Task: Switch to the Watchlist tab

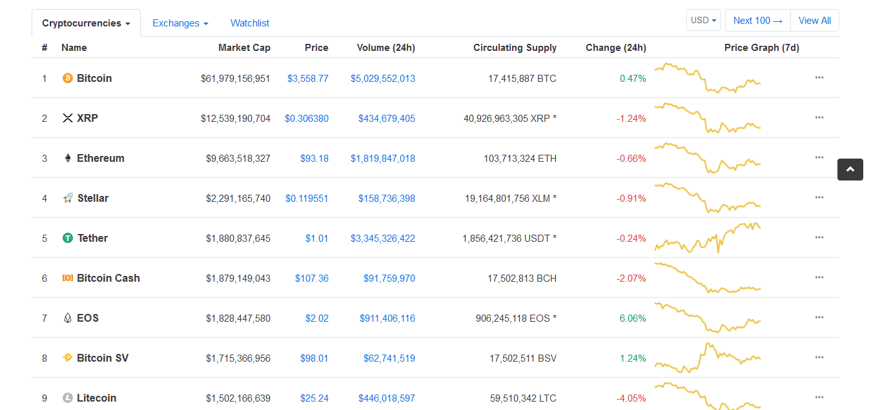Action: pos(250,23)
